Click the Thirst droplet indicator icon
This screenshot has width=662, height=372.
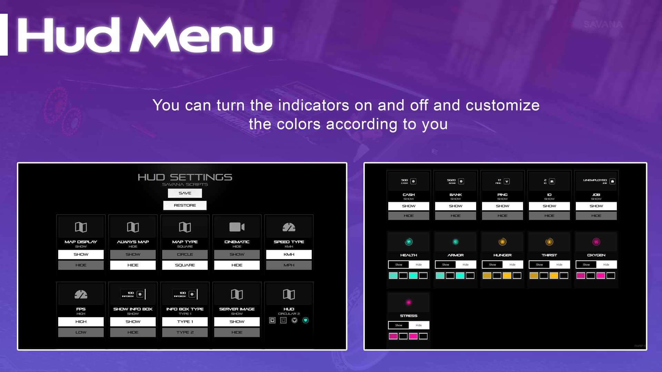549,242
